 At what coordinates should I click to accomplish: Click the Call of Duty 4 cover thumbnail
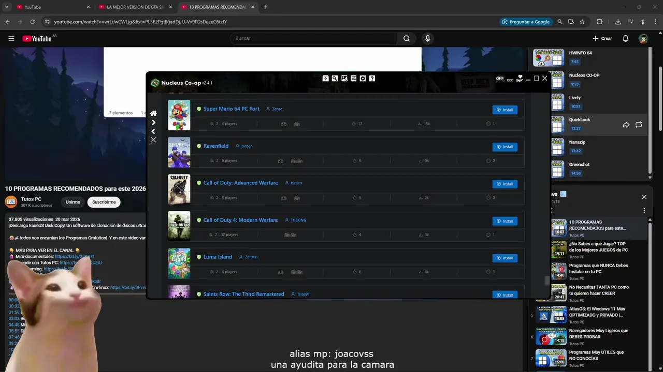[x=179, y=226]
